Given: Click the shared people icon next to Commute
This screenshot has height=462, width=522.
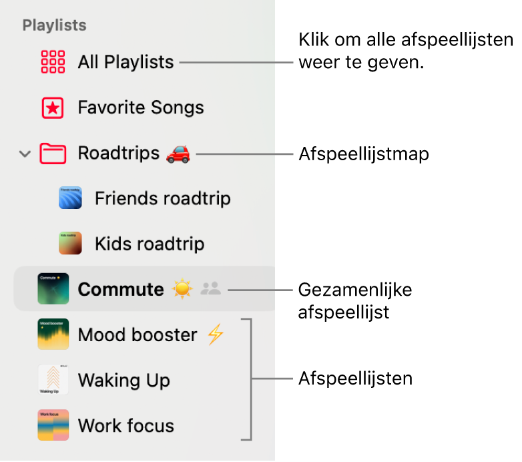Looking at the screenshot, I should 210,288.
